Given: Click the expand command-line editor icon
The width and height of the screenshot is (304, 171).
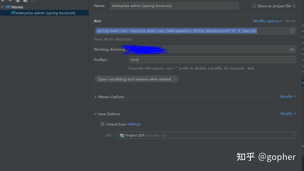Looking at the screenshot, I should pos(292,31).
